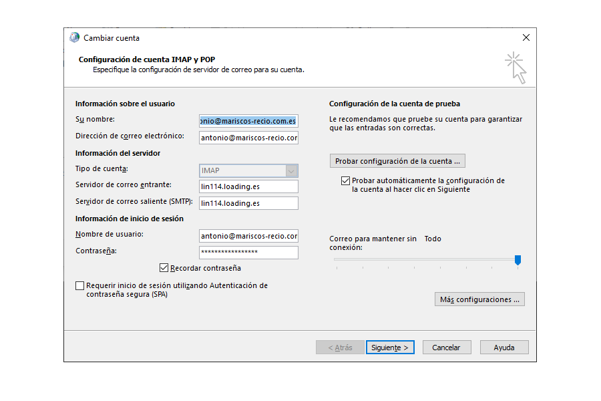Click the Contraseña password field
The width and height of the screenshot is (601, 401).
click(x=248, y=253)
